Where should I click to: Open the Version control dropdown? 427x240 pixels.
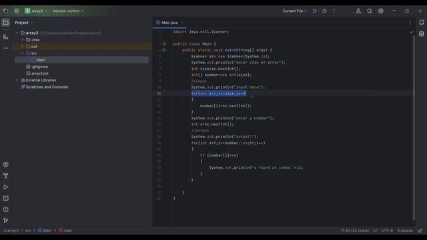click(68, 11)
